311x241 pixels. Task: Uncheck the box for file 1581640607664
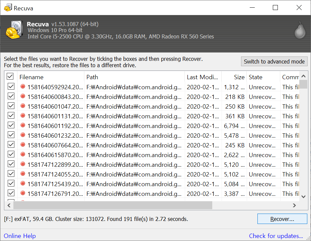(11, 144)
